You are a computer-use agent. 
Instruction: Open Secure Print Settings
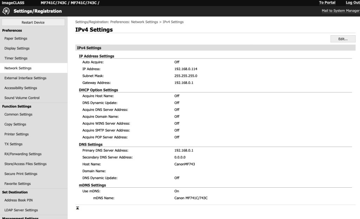(x=21, y=174)
